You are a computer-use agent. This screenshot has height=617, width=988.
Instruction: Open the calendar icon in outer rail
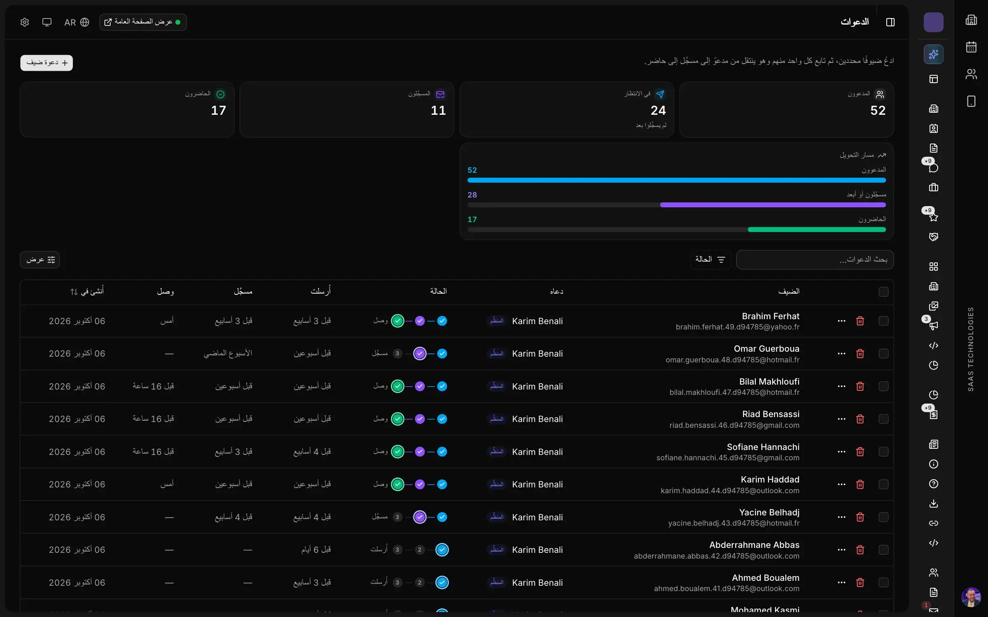pyautogui.click(x=971, y=47)
